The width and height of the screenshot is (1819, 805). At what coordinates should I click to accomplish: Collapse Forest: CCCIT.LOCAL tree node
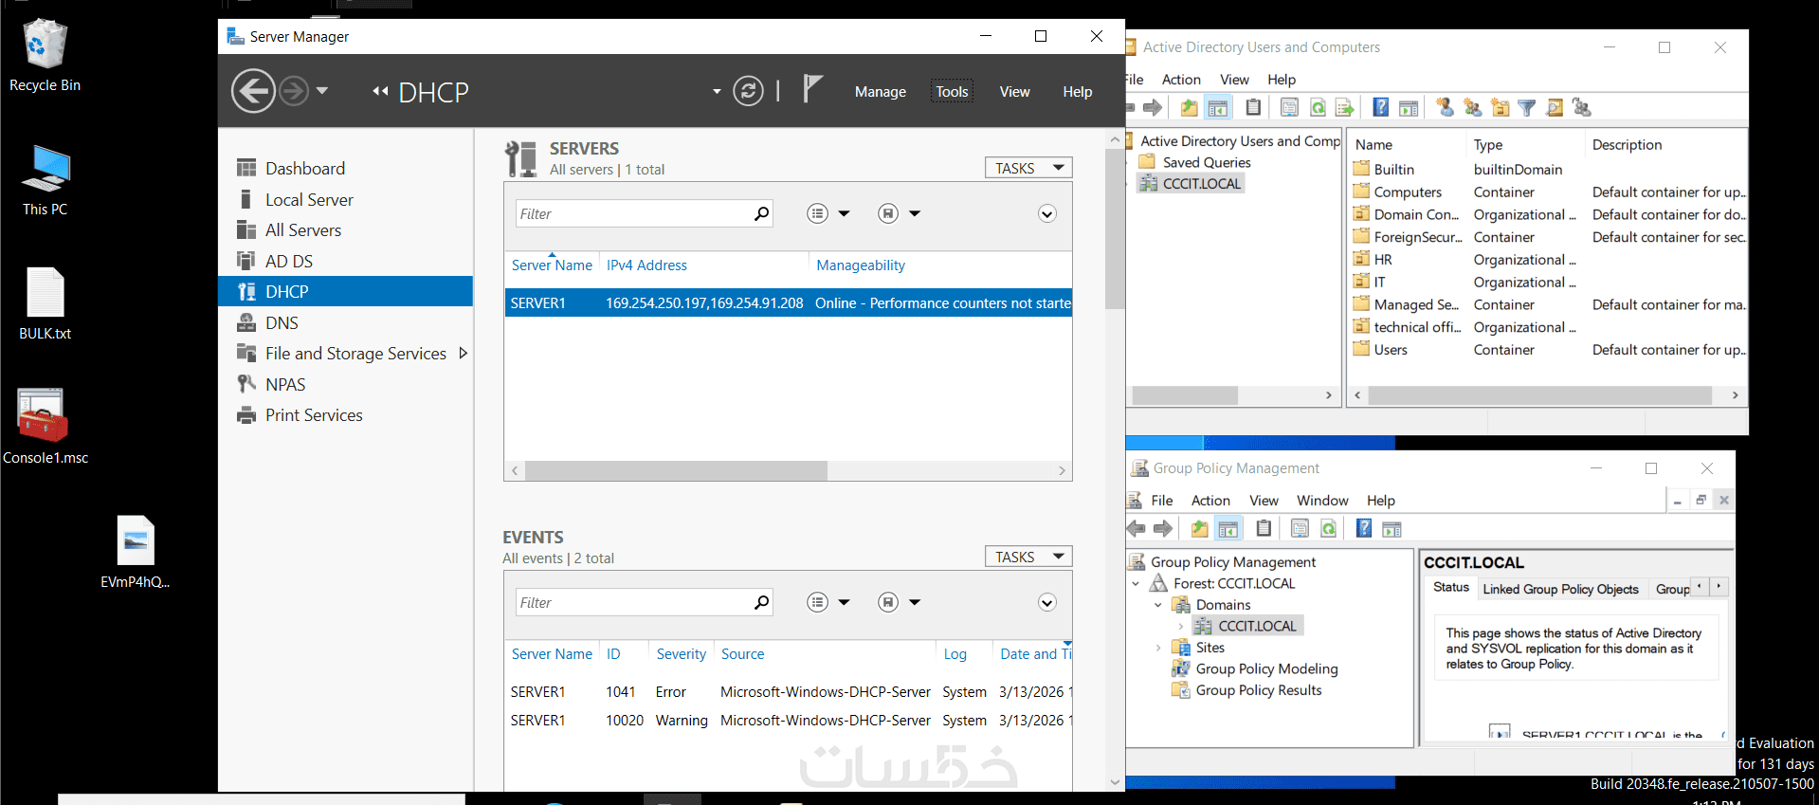click(1136, 584)
